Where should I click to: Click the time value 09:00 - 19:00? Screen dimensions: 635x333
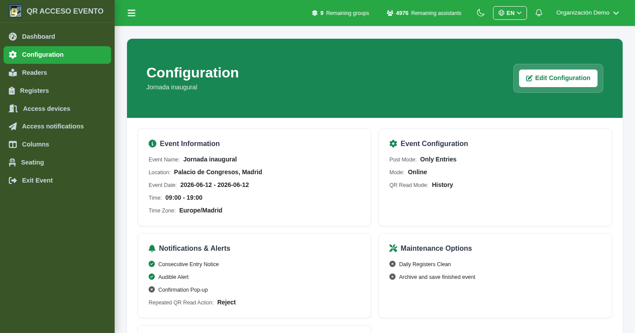(184, 198)
